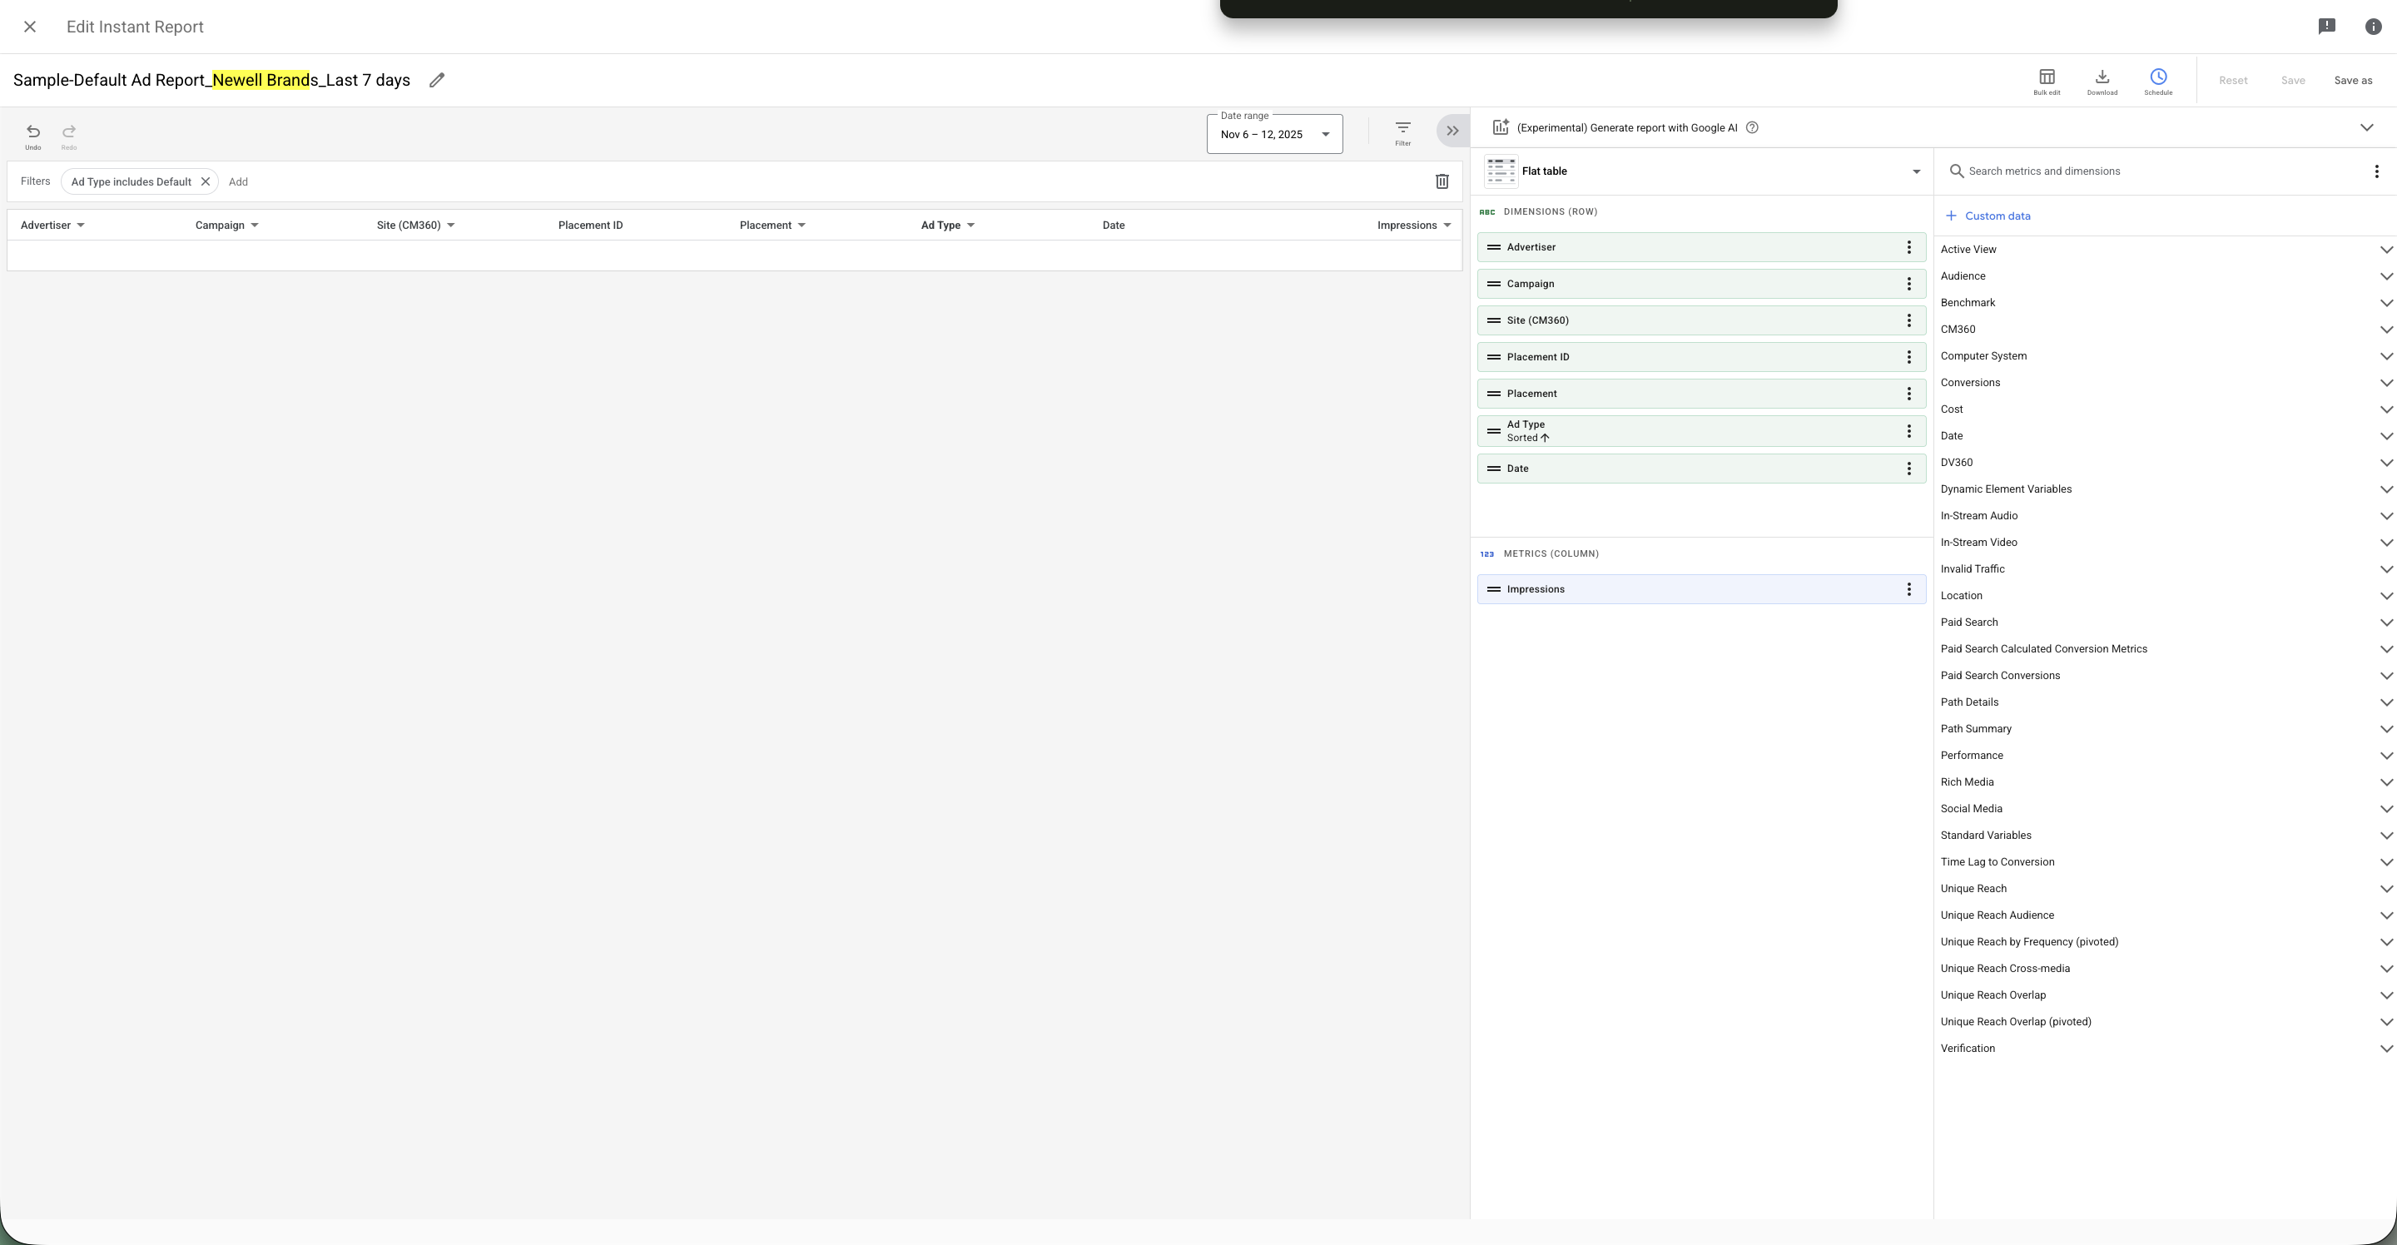
Task: Remove the Ad Type includes Default filter
Action: point(206,181)
